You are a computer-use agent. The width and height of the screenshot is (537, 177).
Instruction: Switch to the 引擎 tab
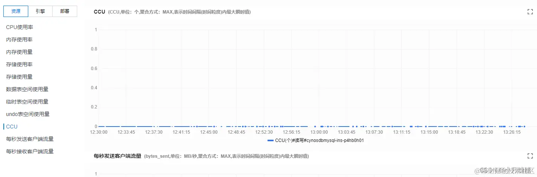click(40, 11)
